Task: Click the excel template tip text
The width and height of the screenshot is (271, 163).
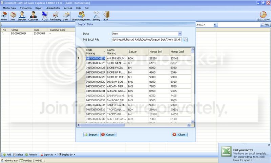Action: pos(250,157)
